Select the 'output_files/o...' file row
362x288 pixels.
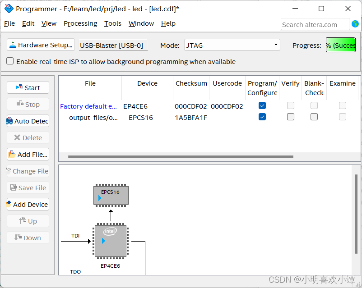pos(93,118)
